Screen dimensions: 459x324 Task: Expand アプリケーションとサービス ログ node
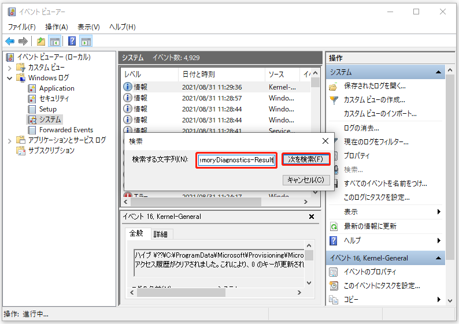[9, 141]
